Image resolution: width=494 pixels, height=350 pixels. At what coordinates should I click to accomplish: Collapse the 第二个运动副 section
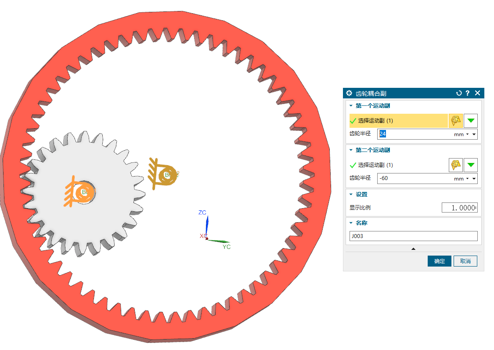(350, 150)
